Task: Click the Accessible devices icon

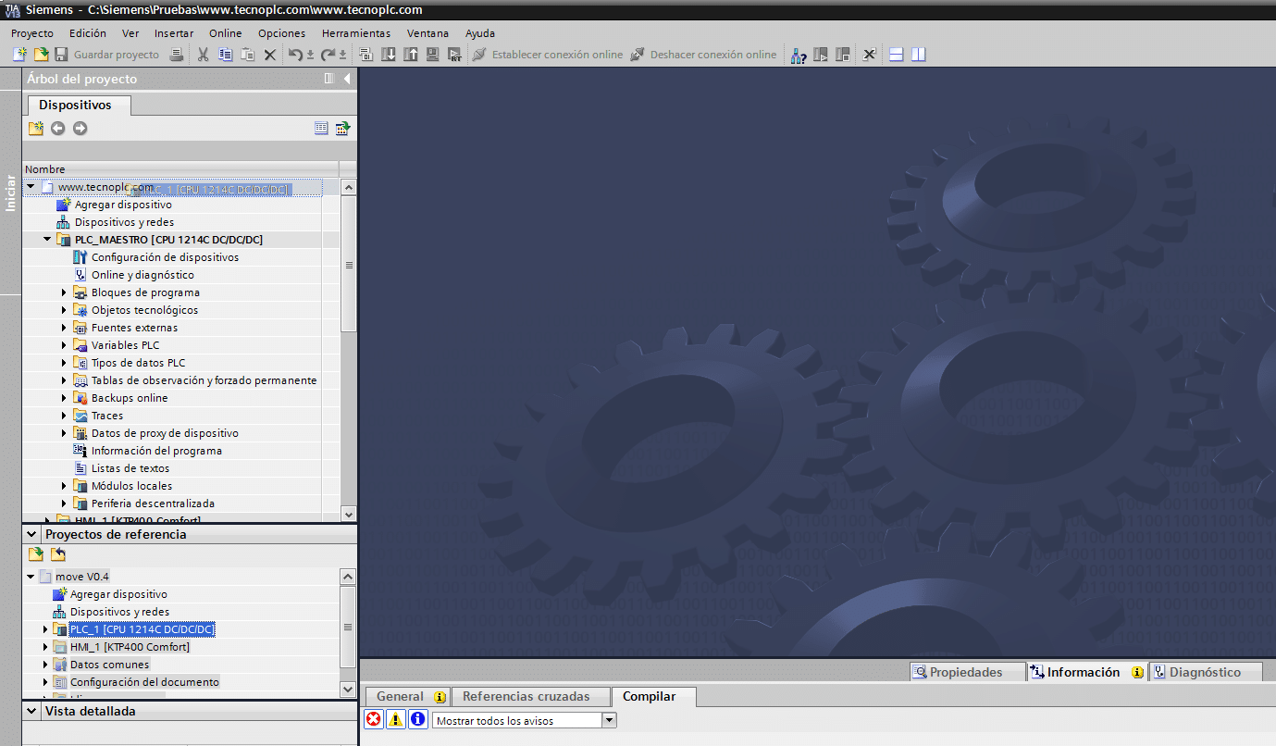Action: [799, 55]
